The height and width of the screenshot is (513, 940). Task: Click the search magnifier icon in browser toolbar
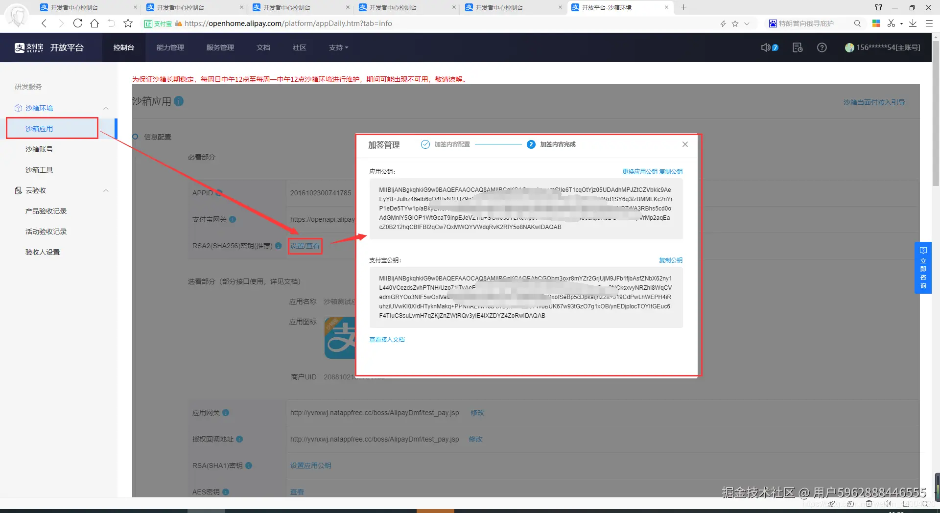coord(857,23)
